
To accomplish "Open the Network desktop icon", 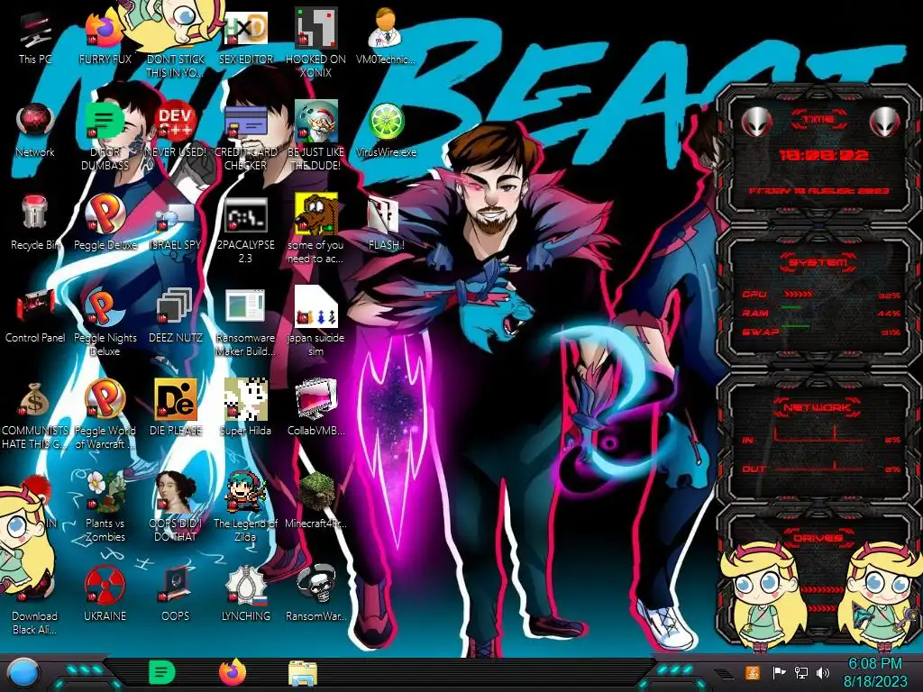I will pyautogui.click(x=35, y=122).
